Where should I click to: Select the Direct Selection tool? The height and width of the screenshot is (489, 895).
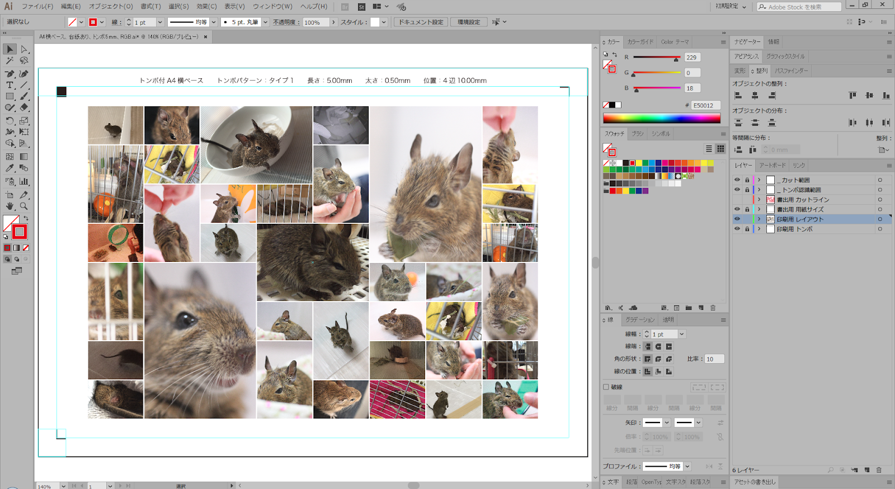point(24,49)
